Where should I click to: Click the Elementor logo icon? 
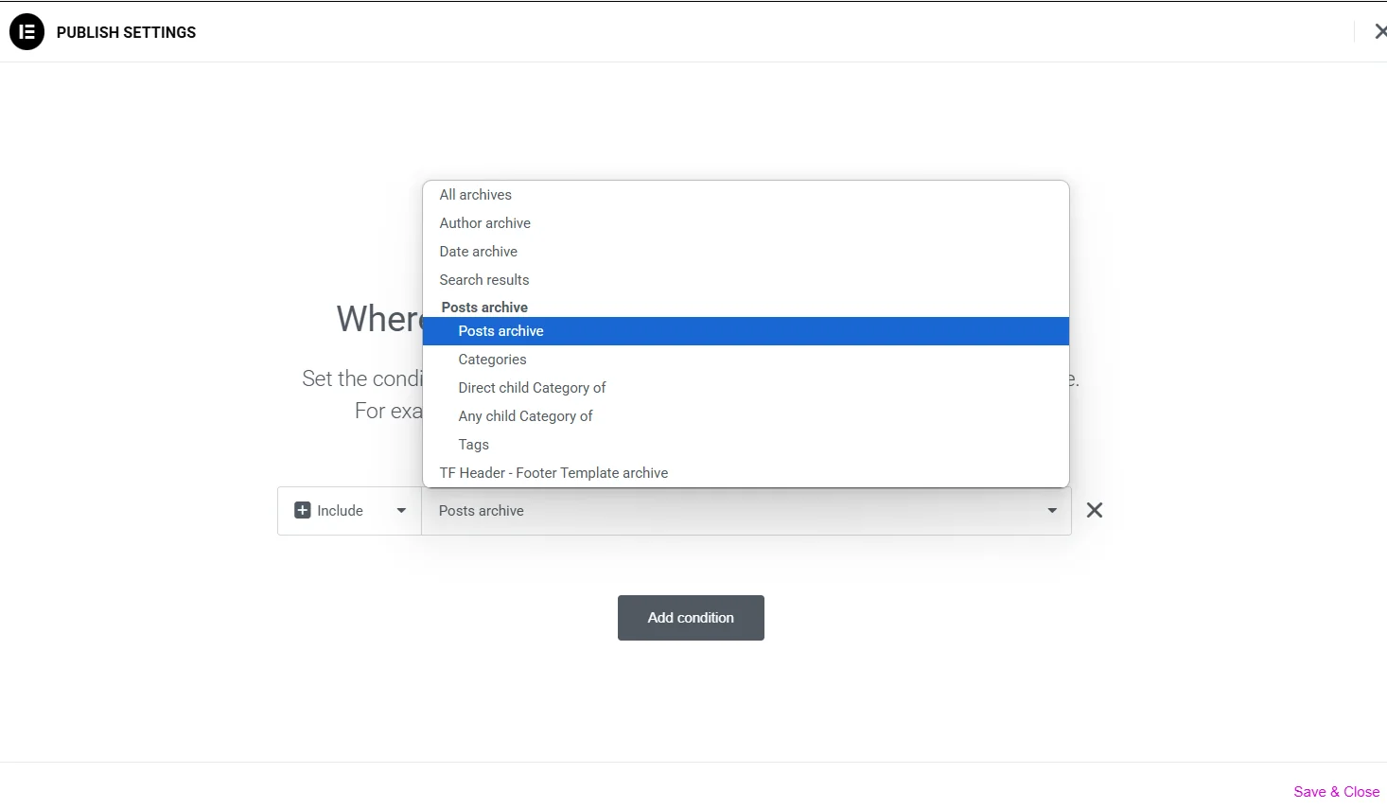[26, 32]
